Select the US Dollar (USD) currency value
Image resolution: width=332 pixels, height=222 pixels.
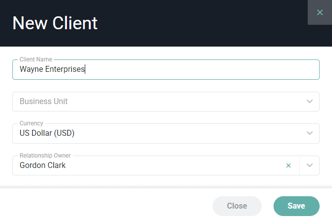click(x=47, y=133)
